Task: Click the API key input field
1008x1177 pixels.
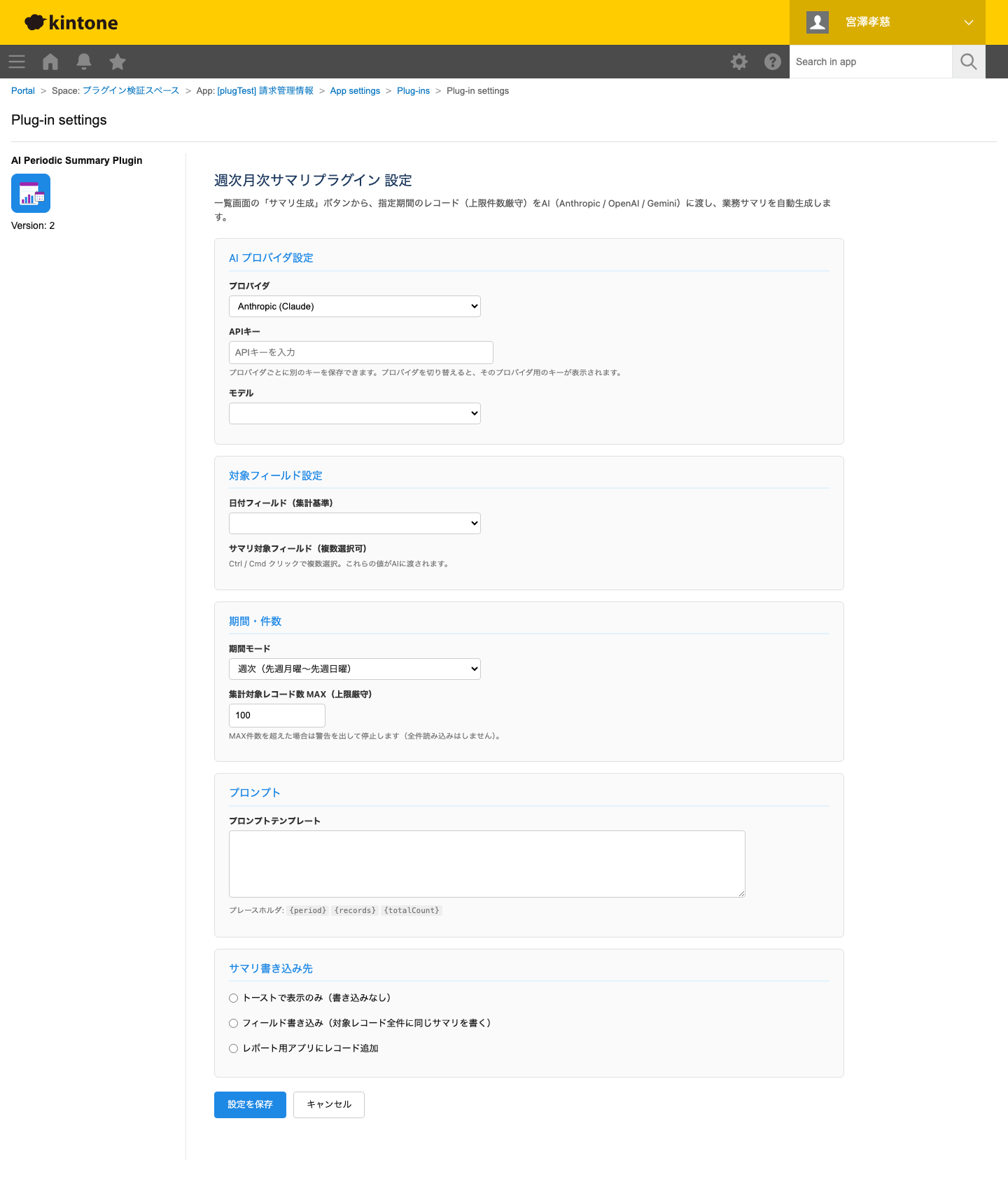Action: point(360,352)
